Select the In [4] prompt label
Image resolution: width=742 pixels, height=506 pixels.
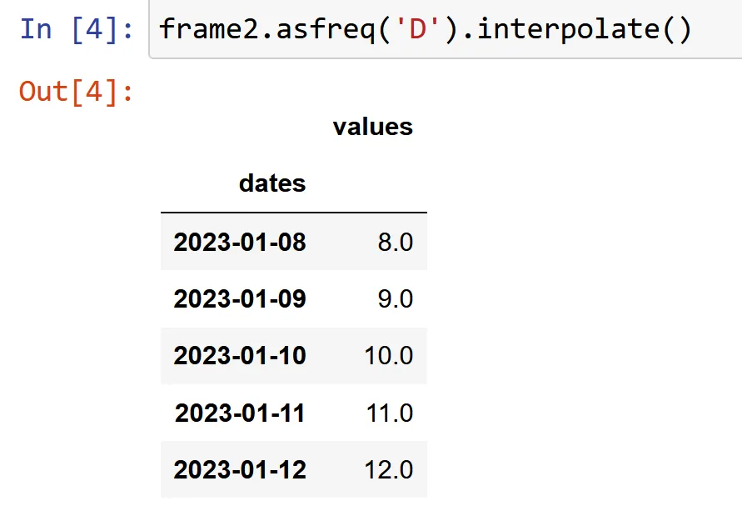(77, 29)
